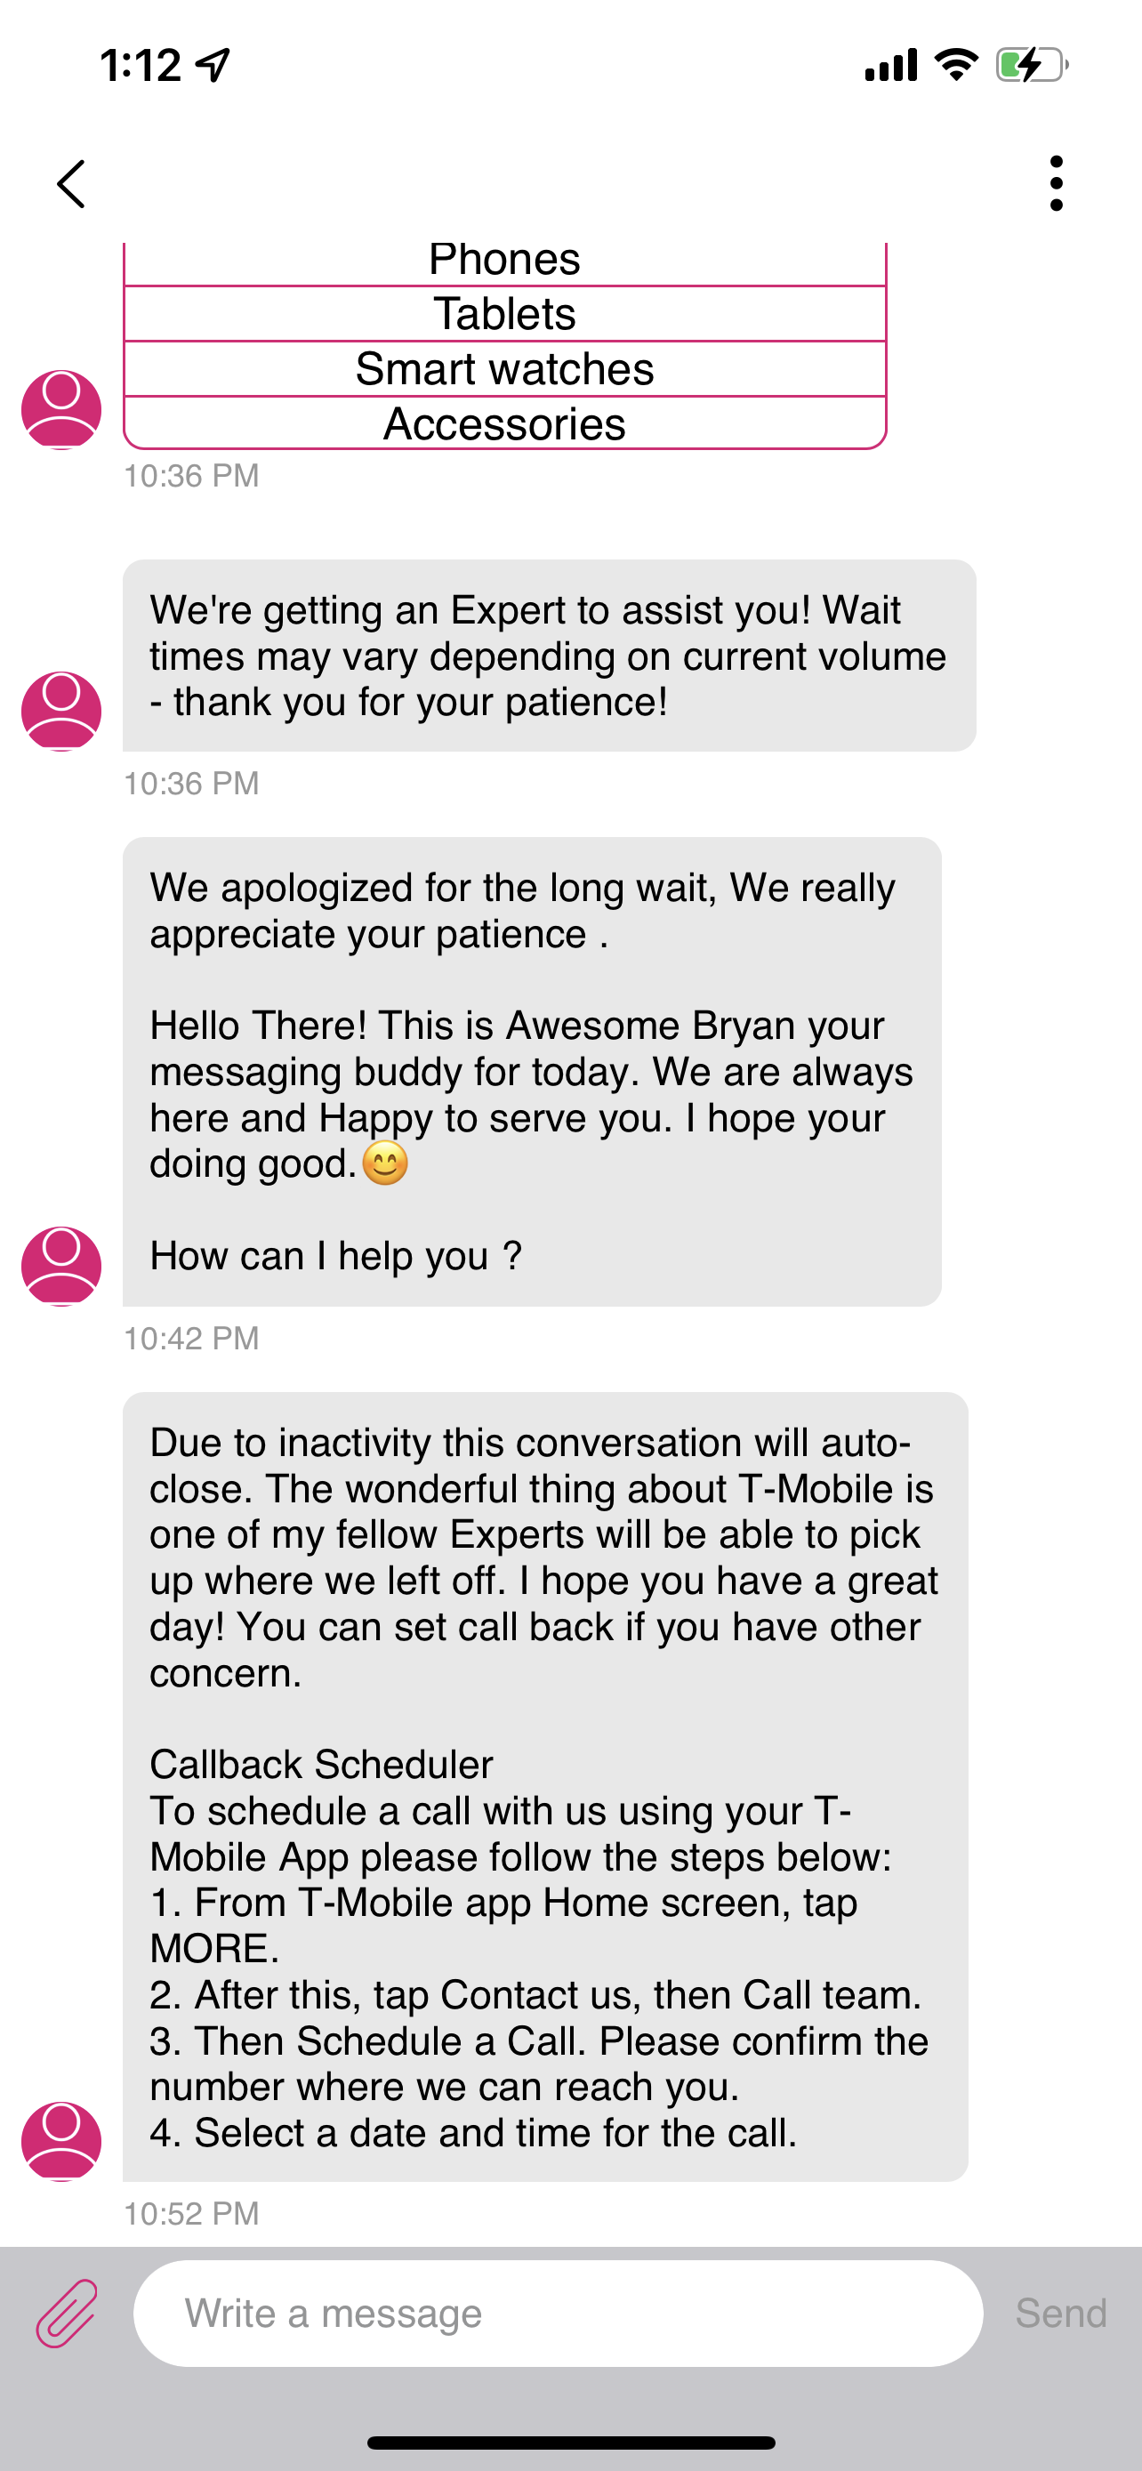This screenshot has width=1142, height=2471.
Task: Choose Tablets from the category menu
Action: point(505,311)
